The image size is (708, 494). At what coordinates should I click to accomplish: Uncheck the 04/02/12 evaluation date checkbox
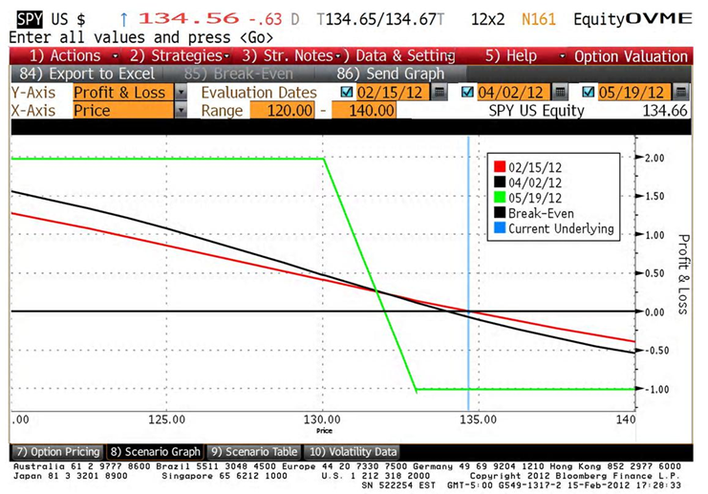pos(467,92)
